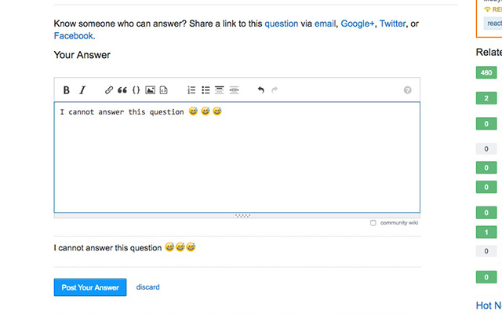Insert a hyperlink using the chain icon
The image size is (502, 314).
(x=109, y=90)
